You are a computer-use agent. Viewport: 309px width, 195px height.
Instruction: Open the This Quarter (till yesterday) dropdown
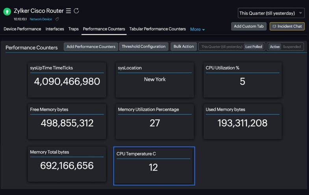coord(271,13)
